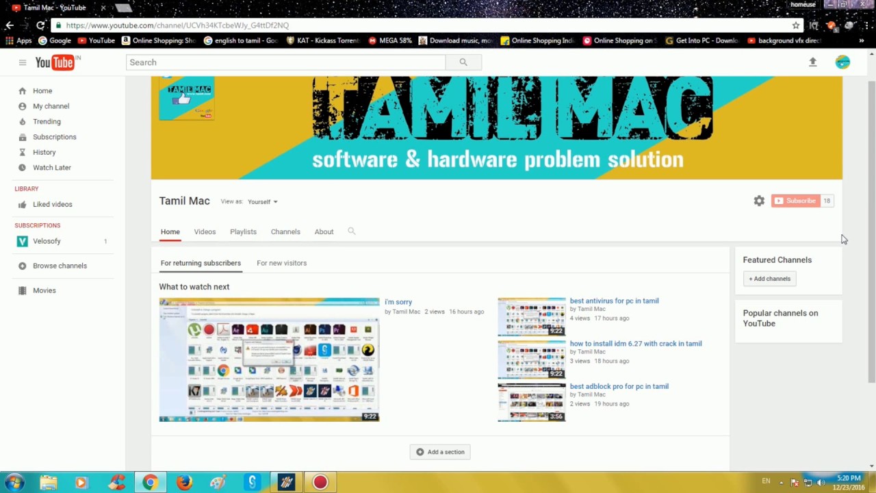Click the Tamil Mac channel avatar
This screenshot has height=493, width=876.
187,99
